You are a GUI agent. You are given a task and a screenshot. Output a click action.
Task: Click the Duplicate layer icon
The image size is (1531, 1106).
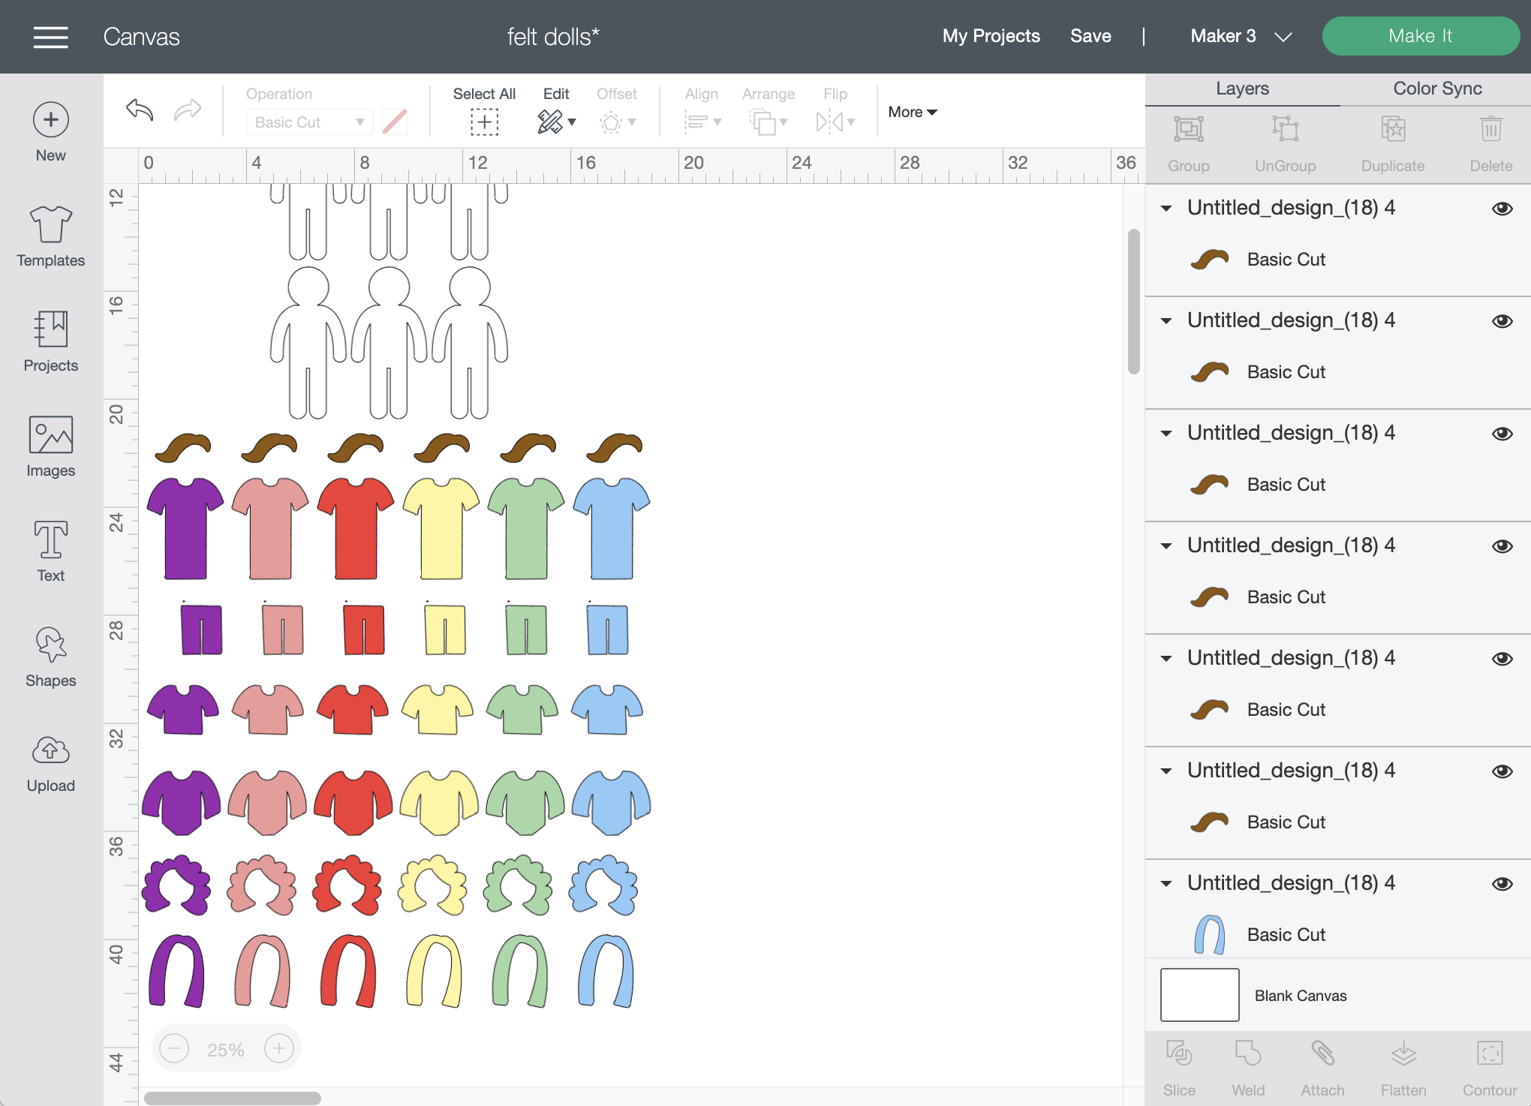coord(1393,130)
